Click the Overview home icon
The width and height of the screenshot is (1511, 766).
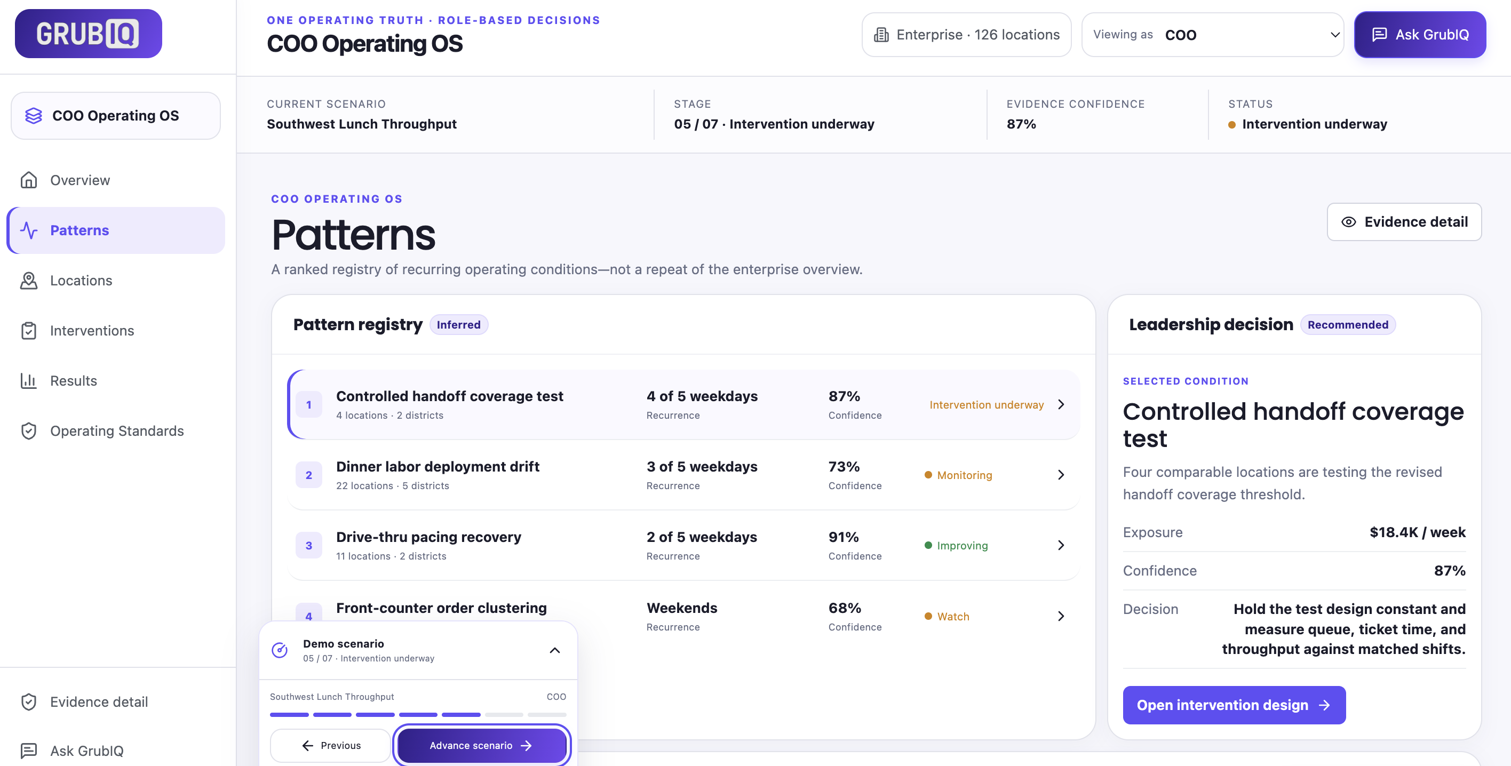coord(29,180)
